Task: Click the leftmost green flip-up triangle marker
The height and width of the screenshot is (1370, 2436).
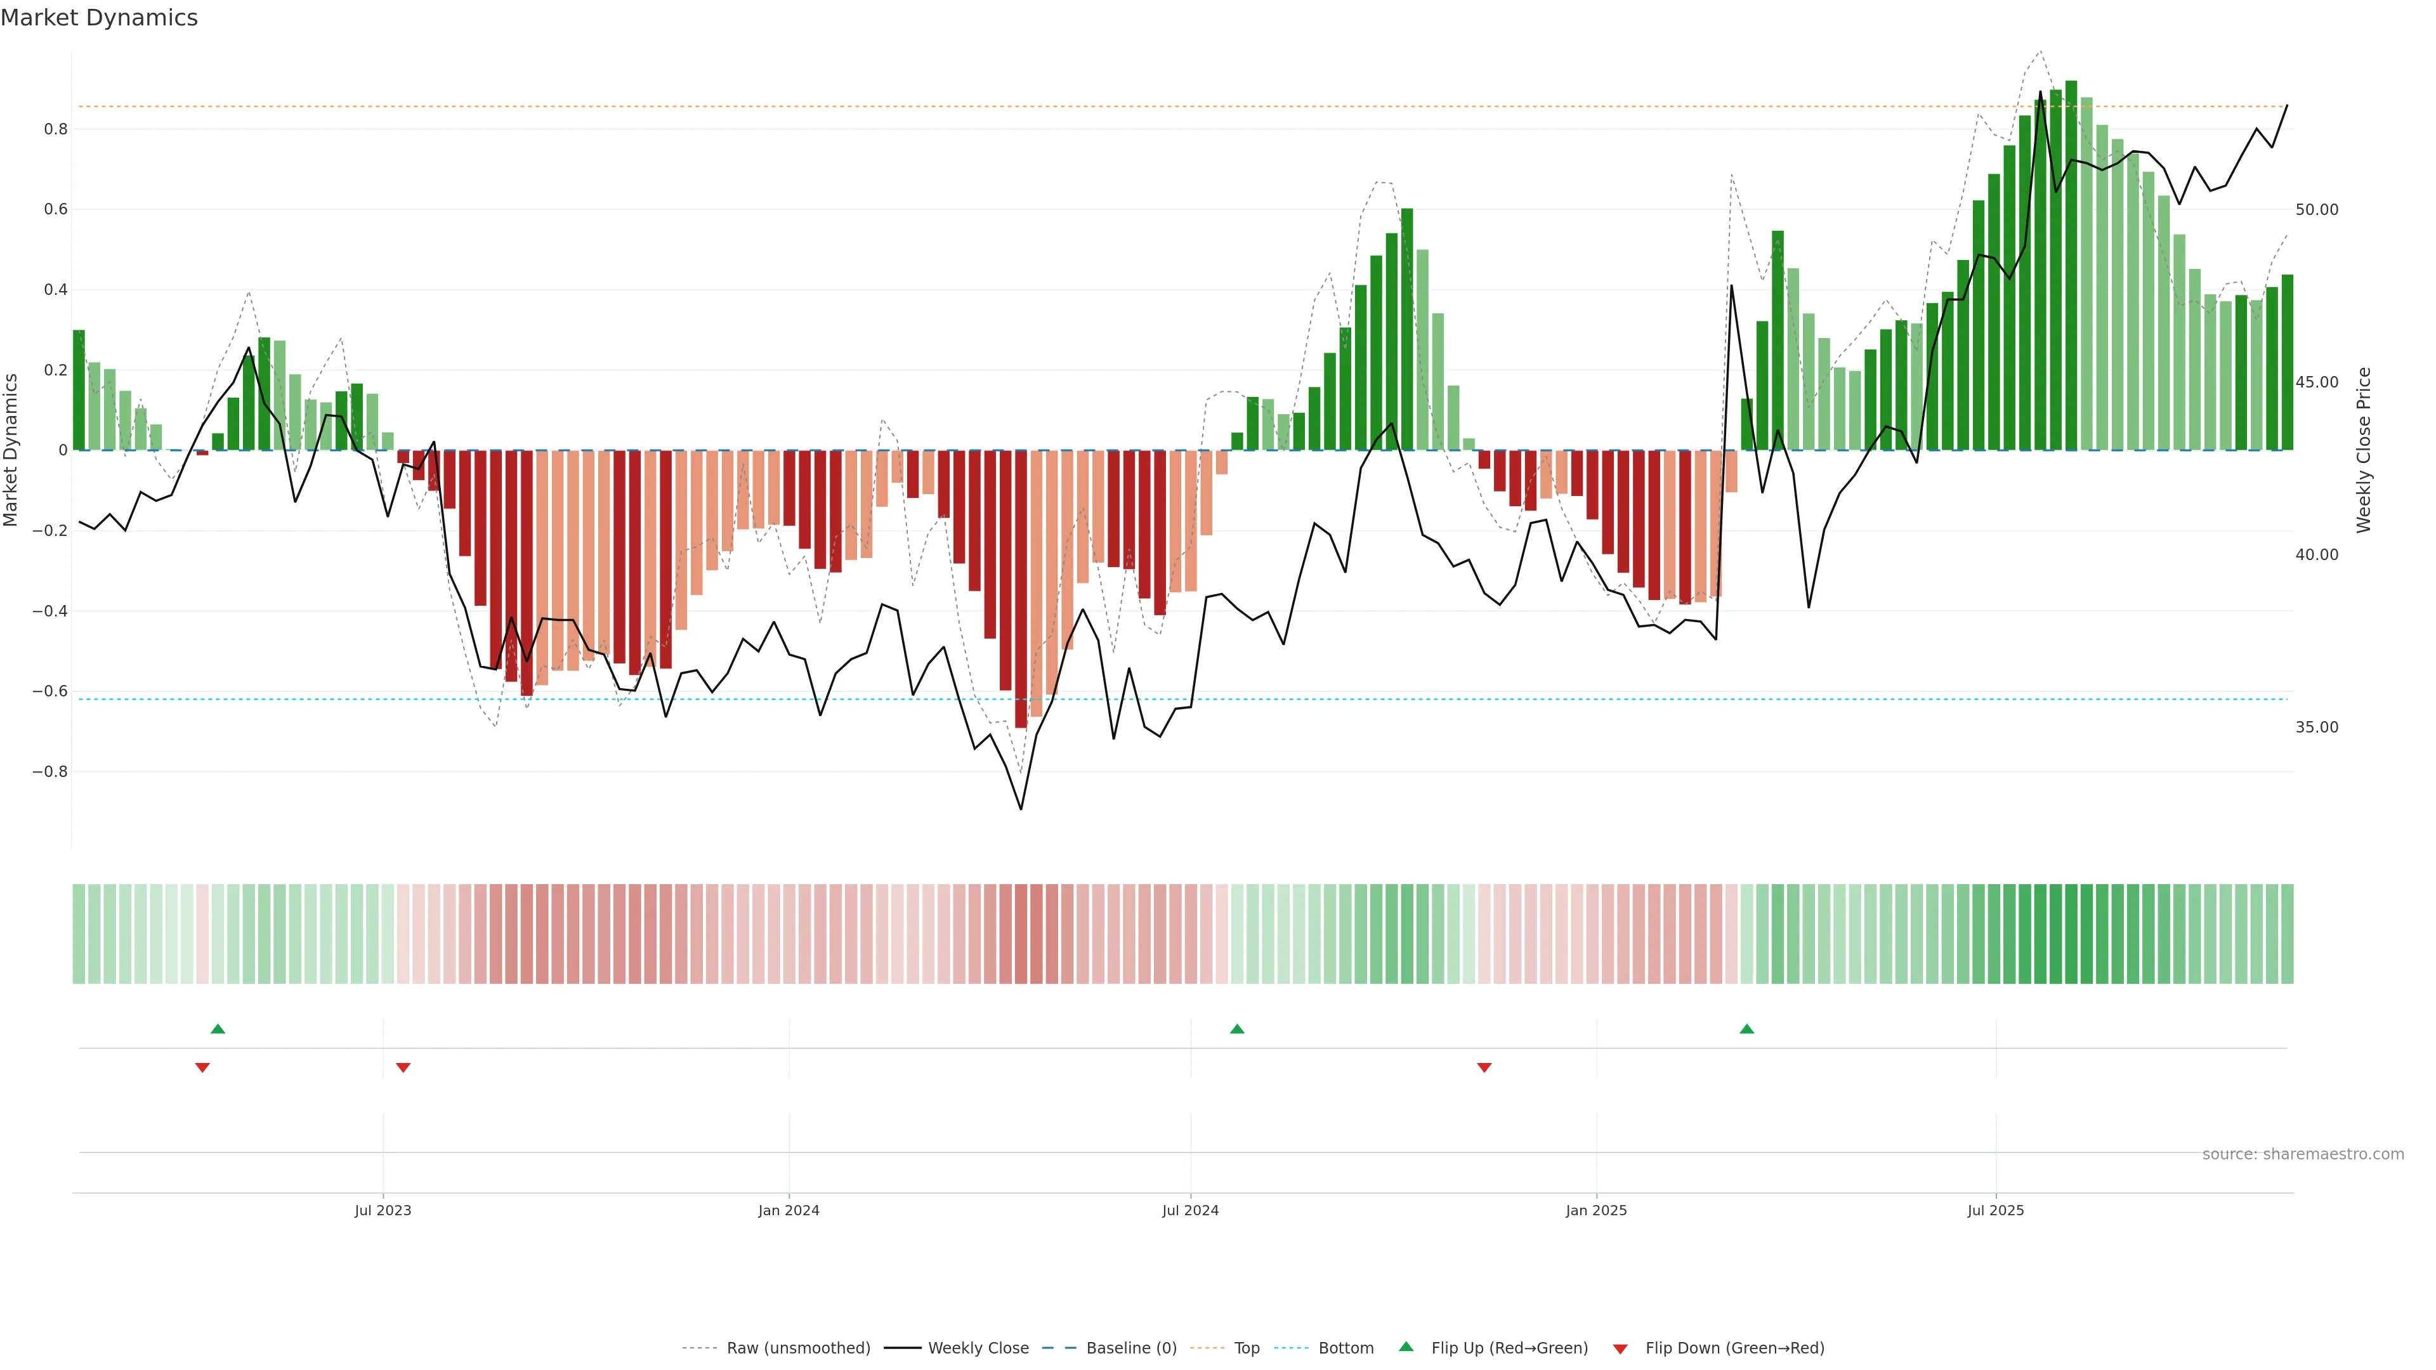Action: click(218, 1029)
